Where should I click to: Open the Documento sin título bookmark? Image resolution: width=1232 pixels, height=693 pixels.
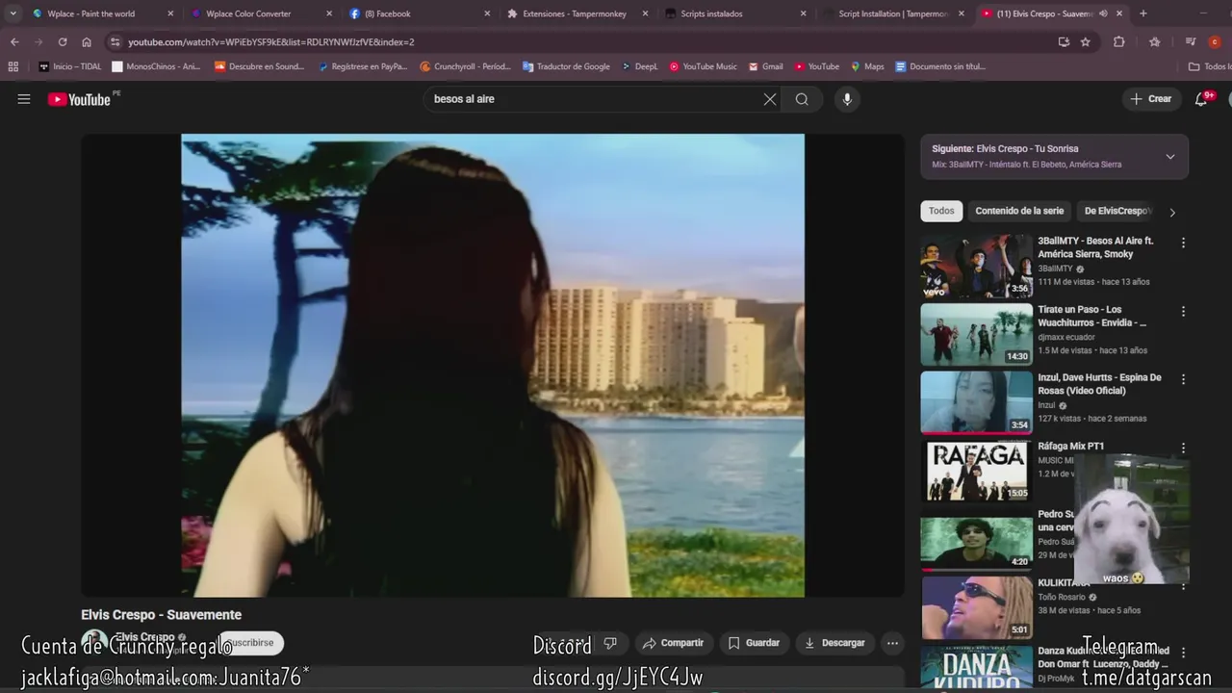940,66
